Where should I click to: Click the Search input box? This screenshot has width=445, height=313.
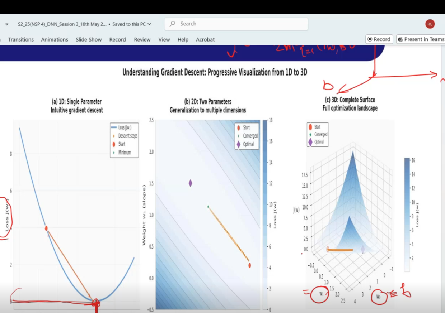(236, 24)
